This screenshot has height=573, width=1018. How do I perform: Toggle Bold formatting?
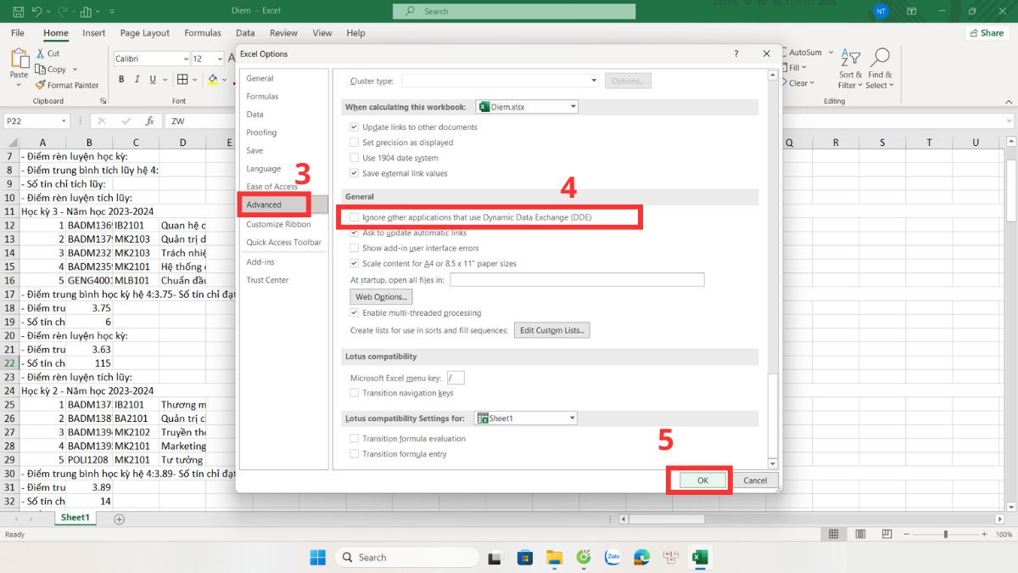pos(121,80)
